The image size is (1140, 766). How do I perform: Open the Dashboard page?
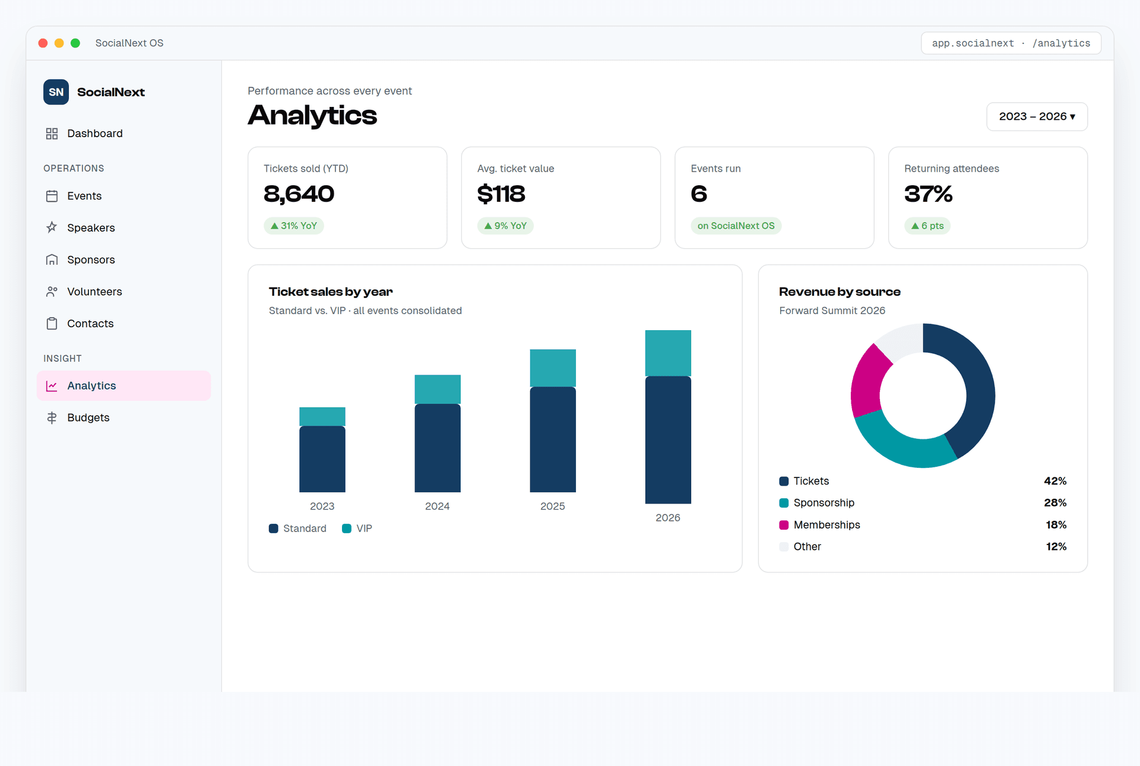[123, 134]
